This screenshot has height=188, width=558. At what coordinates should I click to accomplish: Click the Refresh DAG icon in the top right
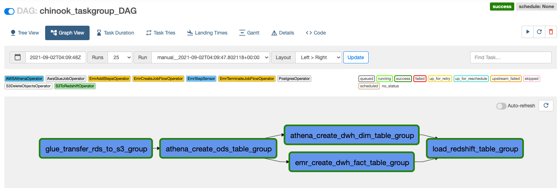539,32
